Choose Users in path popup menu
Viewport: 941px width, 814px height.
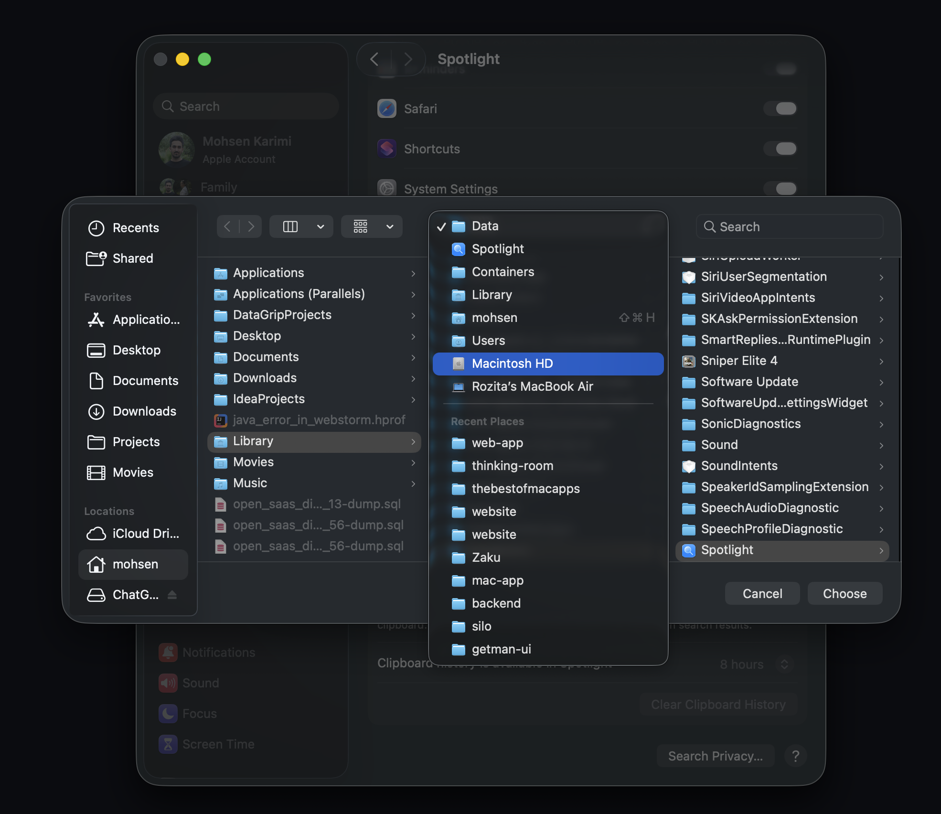(x=548, y=341)
